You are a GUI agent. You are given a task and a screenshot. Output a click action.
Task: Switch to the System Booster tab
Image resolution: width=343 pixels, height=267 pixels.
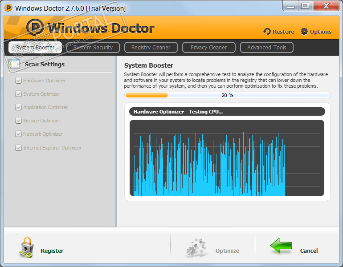click(x=35, y=48)
